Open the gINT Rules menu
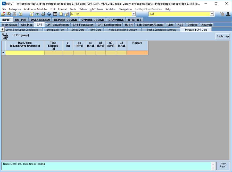This screenshot has width=232, height=172. [x=96, y=9]
